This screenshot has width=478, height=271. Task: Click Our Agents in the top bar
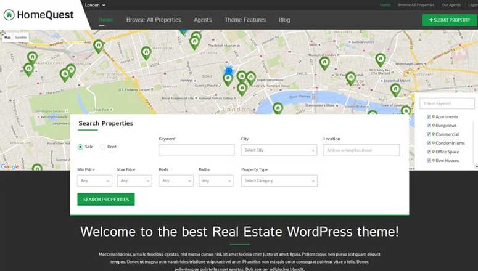451,5
